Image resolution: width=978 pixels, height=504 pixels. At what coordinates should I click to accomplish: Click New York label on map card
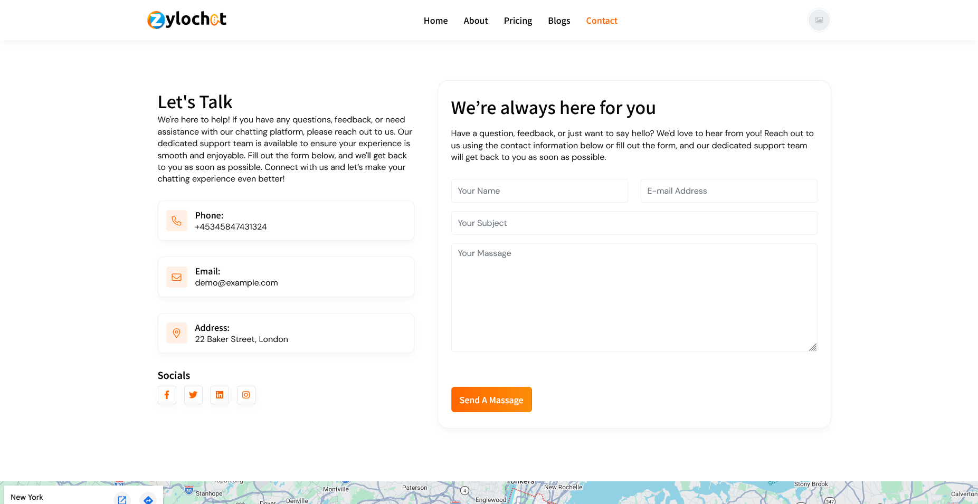pyautogui.click(x=27, y=497)
